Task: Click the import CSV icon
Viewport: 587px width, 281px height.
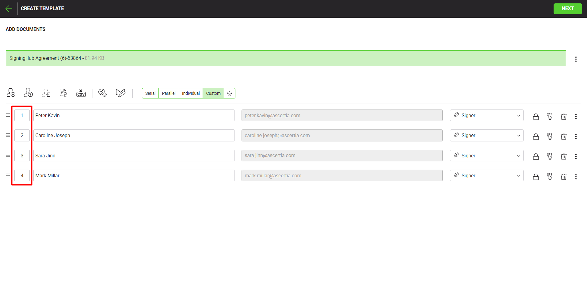Action: 81,93
